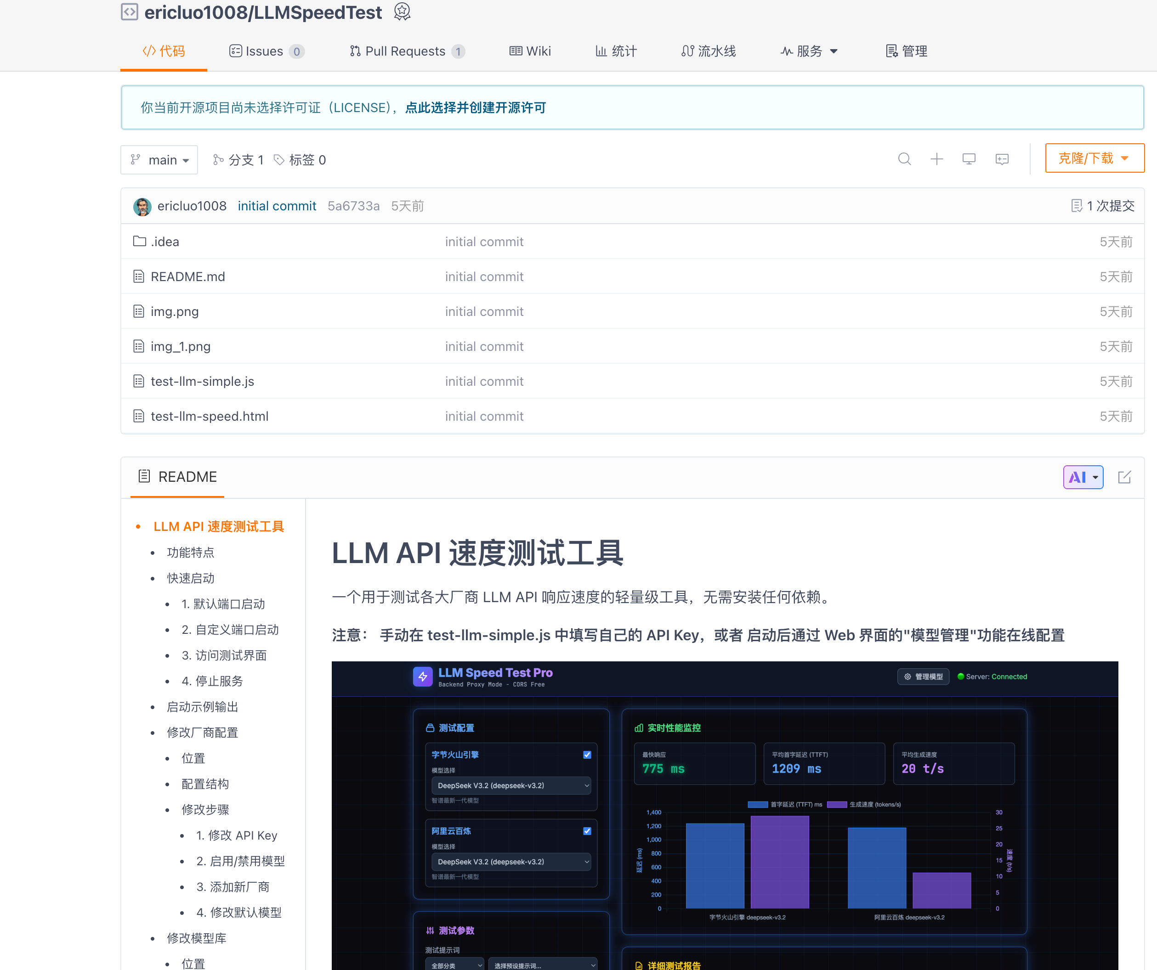This screenshot has width=1157, height=970.
Task: Click the repository code icon beside the title
Action: 130,11
